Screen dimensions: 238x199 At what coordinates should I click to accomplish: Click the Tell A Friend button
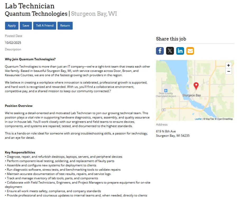tap(44, 25)
